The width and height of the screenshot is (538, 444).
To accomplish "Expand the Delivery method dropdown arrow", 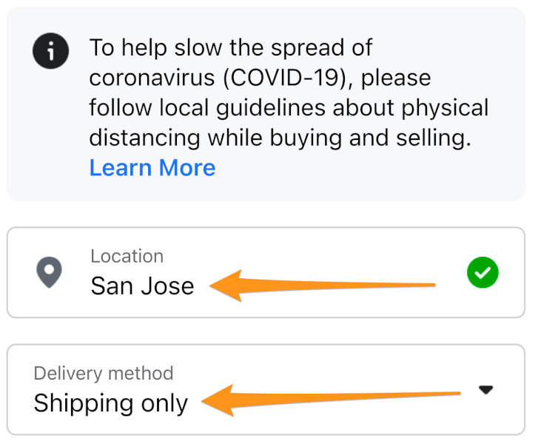I will [485, 390].
